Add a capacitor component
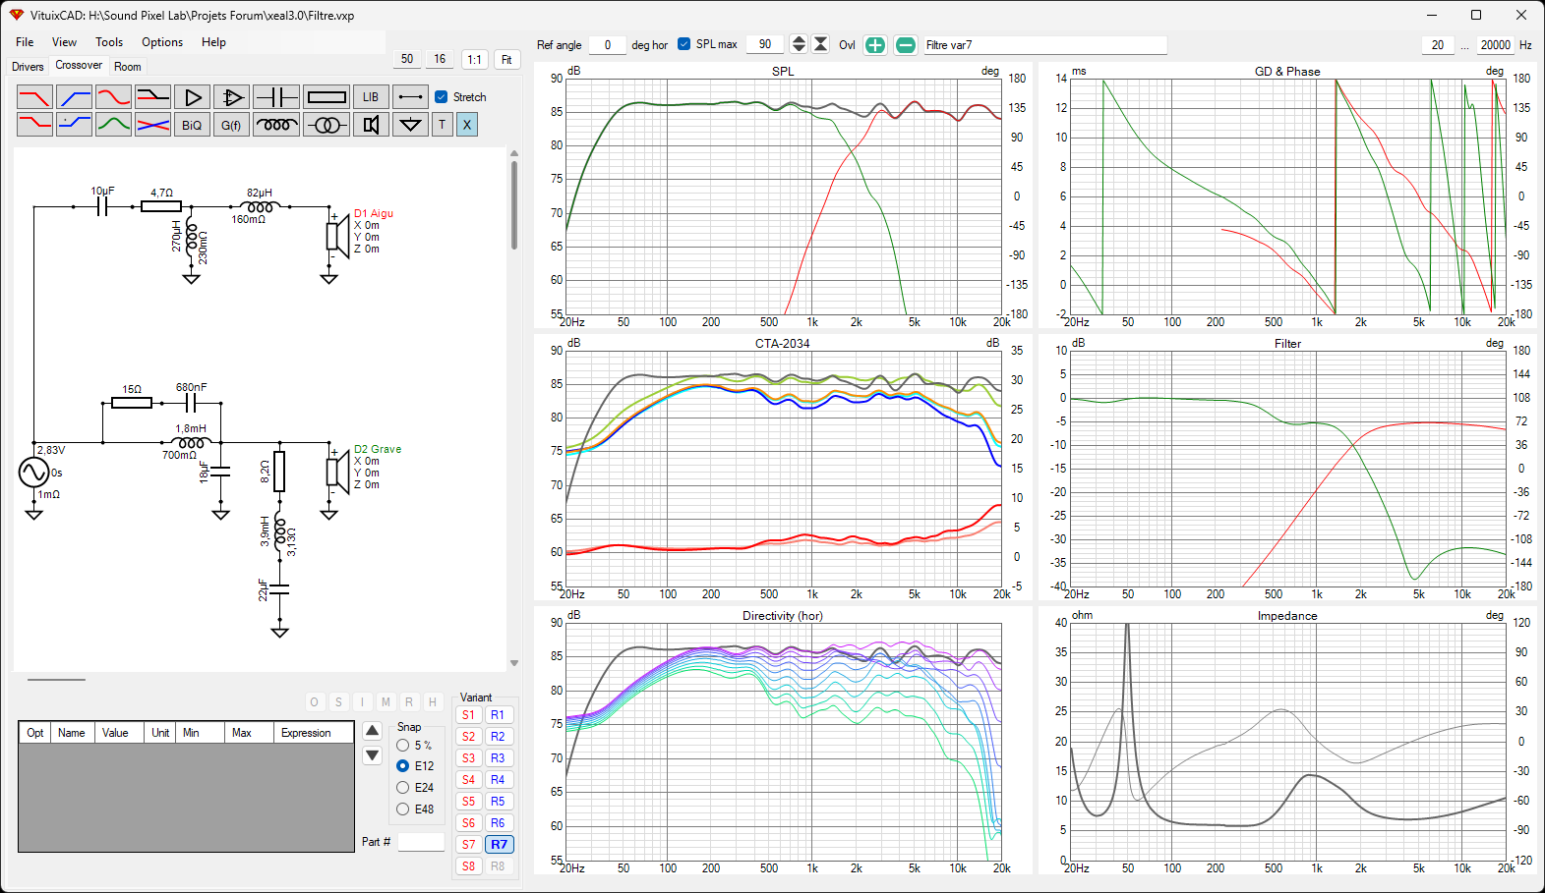Viewport: 1545px width, 893px height. [276, 97]
